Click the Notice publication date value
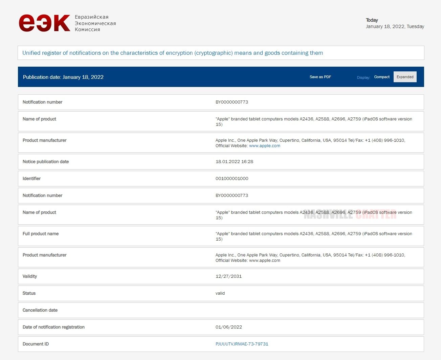This screenshot has height=360, width=441. (234, 162)
